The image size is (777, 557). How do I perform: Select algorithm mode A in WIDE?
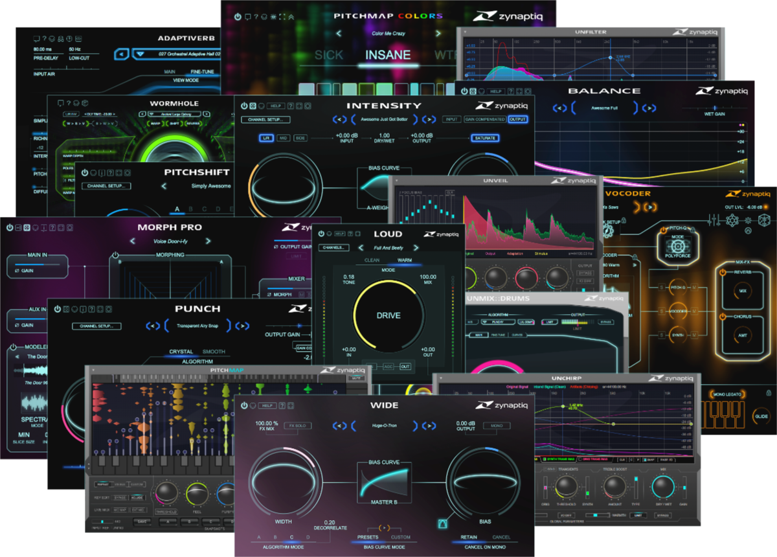click(260, 537)
